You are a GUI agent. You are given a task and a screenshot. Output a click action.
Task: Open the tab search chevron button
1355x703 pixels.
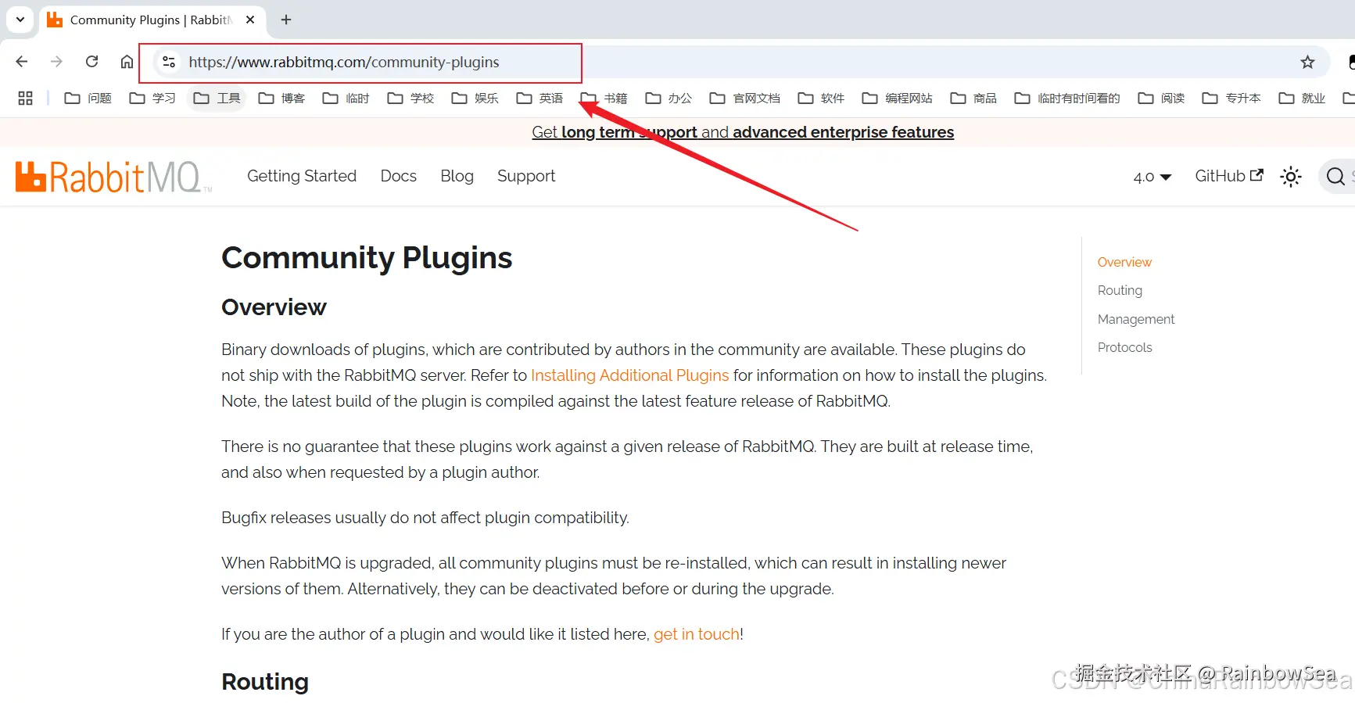click(20, 20)
